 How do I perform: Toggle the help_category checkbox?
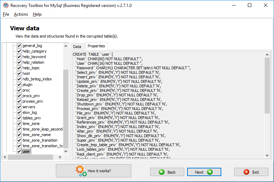pos(19,51)
